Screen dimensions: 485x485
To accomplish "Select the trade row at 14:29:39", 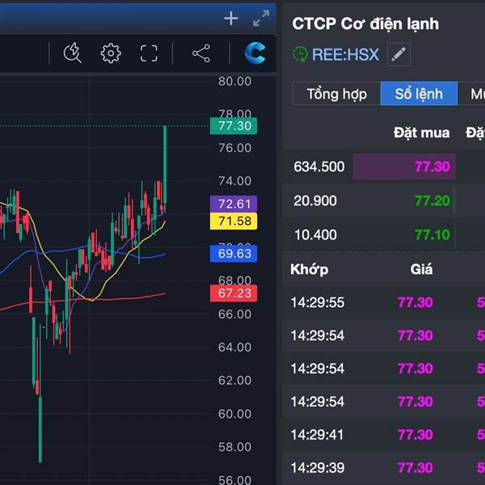I will pos(383,468).
